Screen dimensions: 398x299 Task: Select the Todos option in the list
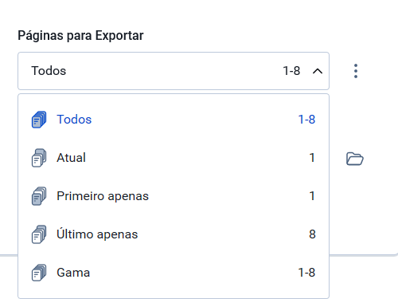pyautogui.click(x=174, y=120)
